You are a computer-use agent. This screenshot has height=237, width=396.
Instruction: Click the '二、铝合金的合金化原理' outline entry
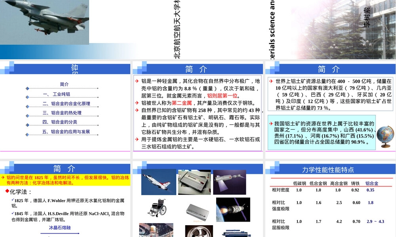pos(66,103)
